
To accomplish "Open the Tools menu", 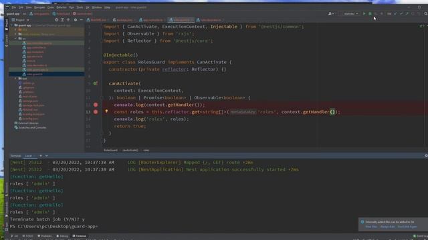I will click(80, 7).
